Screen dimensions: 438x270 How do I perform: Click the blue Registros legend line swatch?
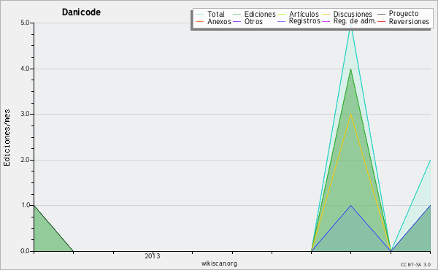281,21
